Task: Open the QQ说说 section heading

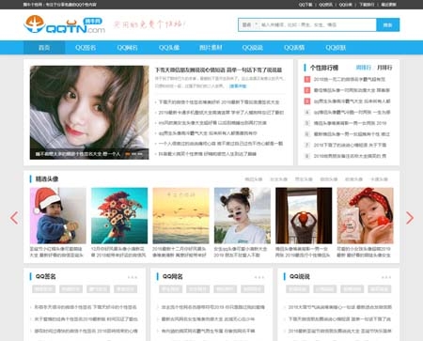Action: pyautogui.click(x=300, y=276)
